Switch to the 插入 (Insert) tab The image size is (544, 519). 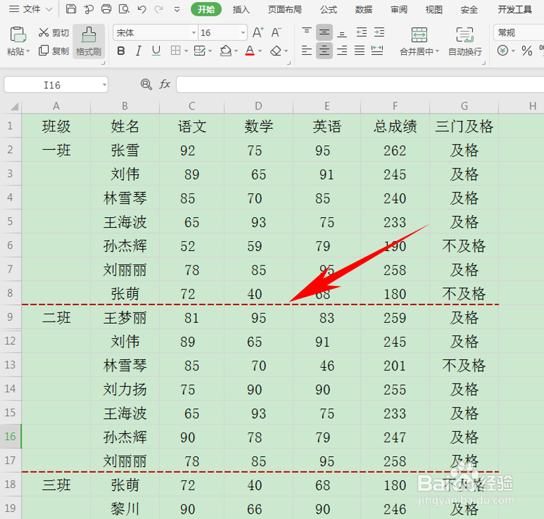(x=241, y=9)
